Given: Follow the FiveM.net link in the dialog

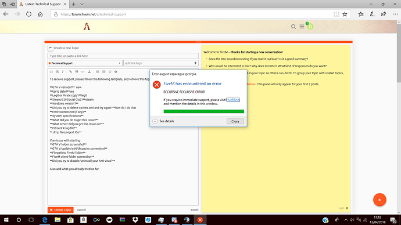Looking at the screenshot, I should click(x=233, y=100).
